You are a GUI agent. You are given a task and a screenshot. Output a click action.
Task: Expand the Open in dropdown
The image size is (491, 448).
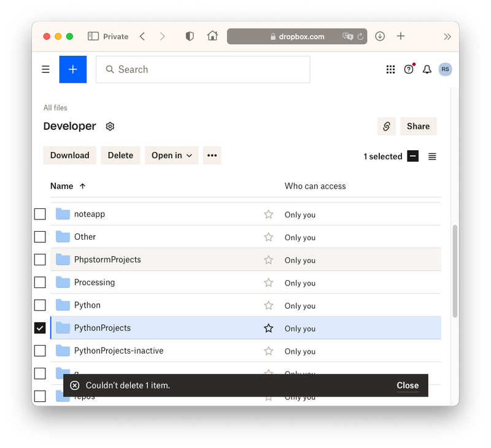pyautogui.click(x=171, y=156)
